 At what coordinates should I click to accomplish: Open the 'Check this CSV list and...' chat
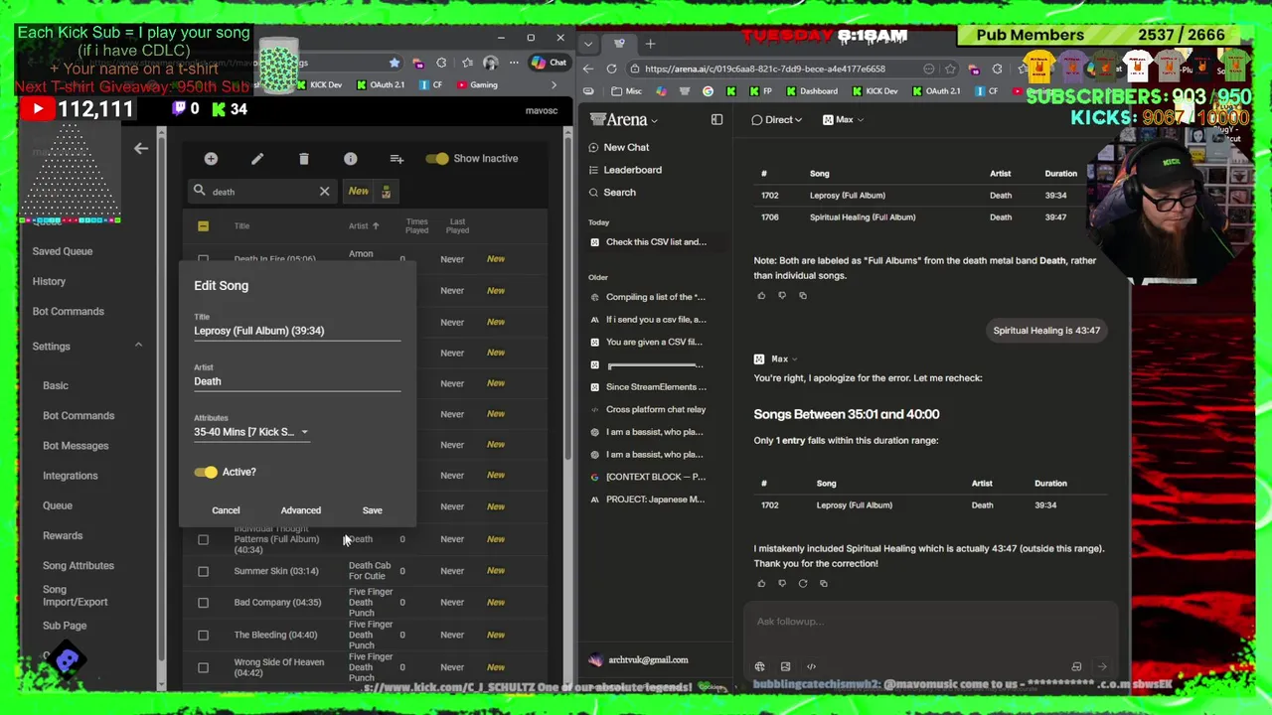(656, 241)
